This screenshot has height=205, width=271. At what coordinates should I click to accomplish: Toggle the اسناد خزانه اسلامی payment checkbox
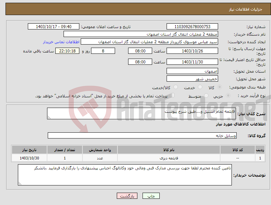[x=172, y=95]
